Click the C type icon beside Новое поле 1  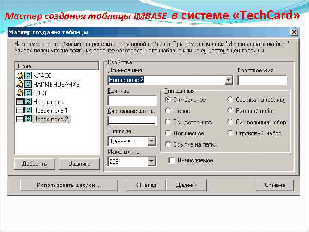[28, 110]
